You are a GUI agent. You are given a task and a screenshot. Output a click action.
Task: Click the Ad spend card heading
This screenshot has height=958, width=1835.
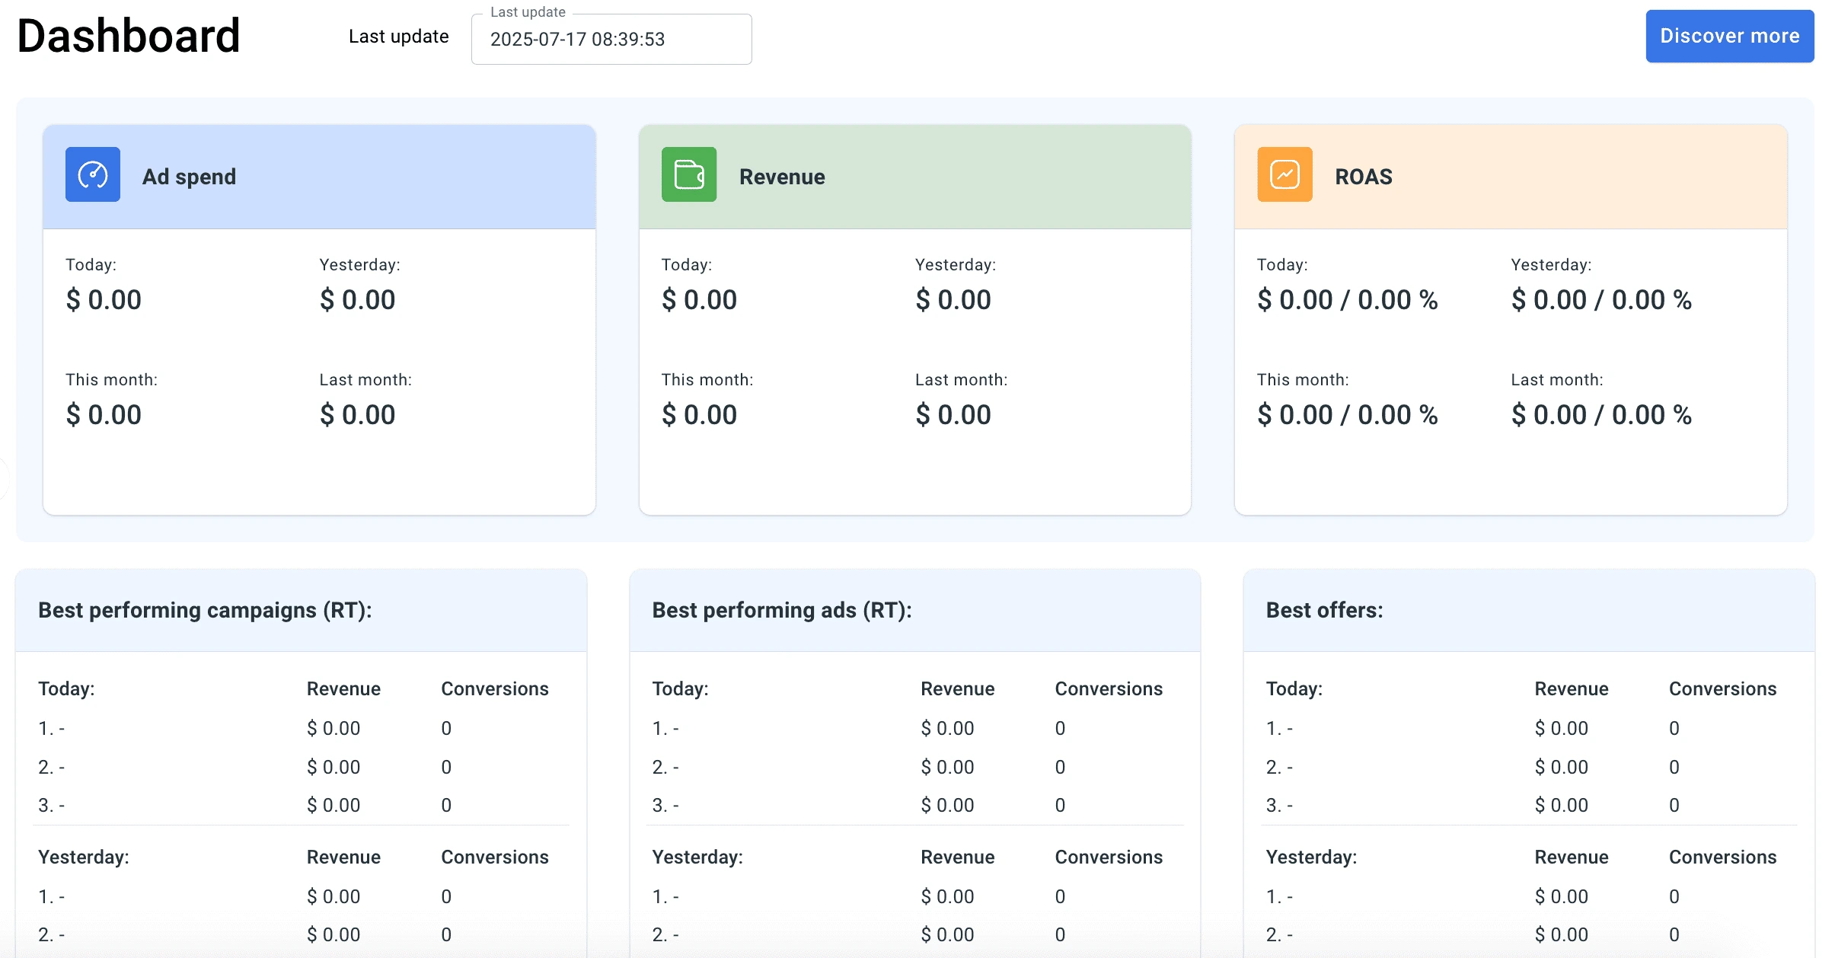(x=189, y=177)
